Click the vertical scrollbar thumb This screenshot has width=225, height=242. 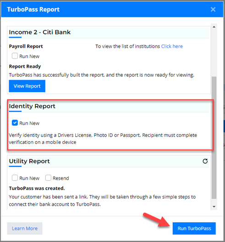[214, 137]
